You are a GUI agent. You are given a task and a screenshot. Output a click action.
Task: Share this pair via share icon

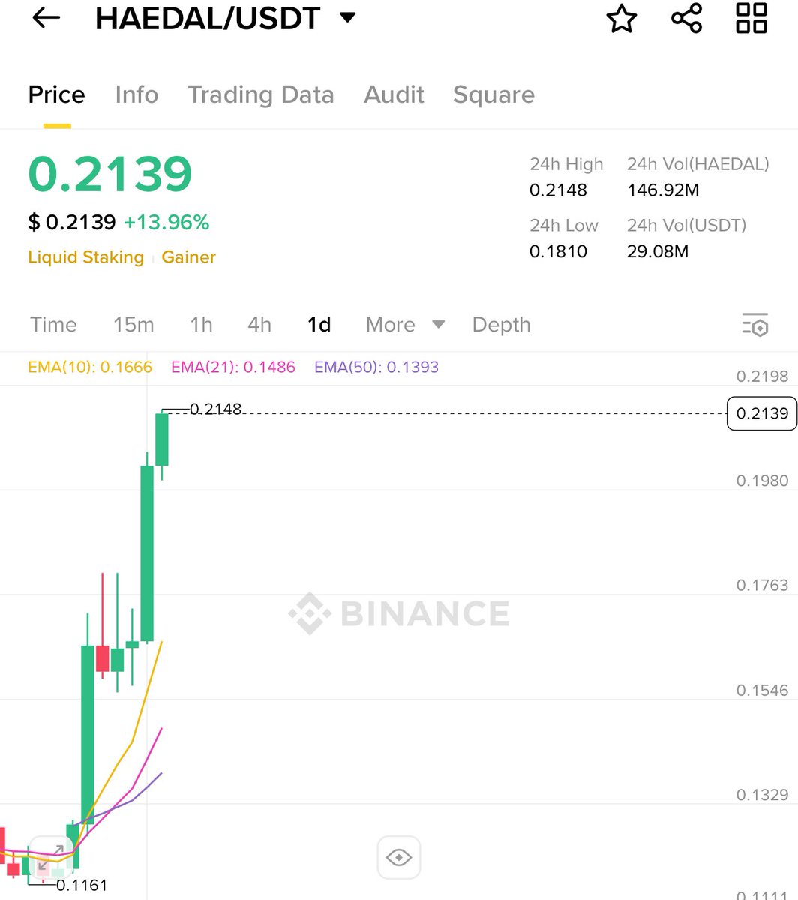point(686,18)
